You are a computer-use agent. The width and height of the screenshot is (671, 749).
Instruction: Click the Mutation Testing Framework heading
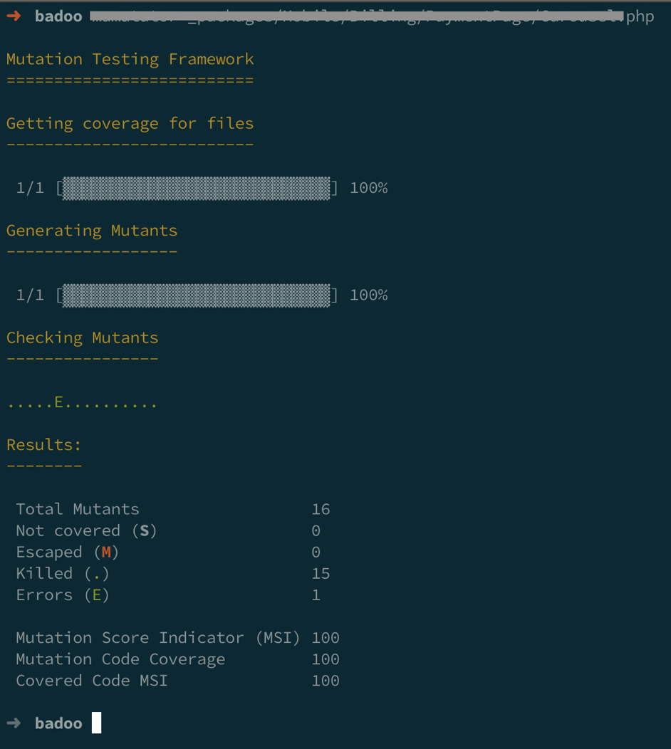coord(130,59)
